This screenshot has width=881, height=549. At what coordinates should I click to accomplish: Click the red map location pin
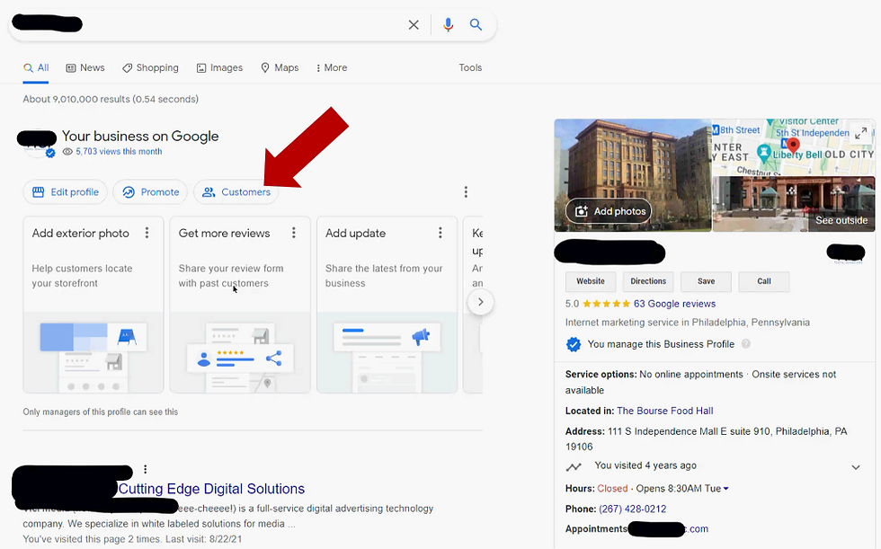[x=793, y=146]
